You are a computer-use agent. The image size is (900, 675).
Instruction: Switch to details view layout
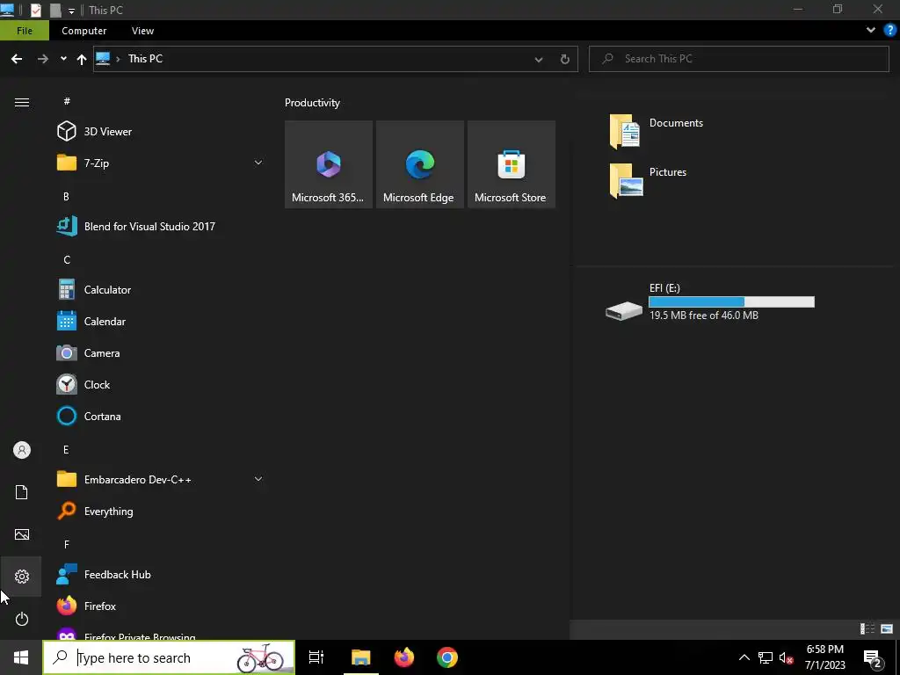tap(867, 629)
